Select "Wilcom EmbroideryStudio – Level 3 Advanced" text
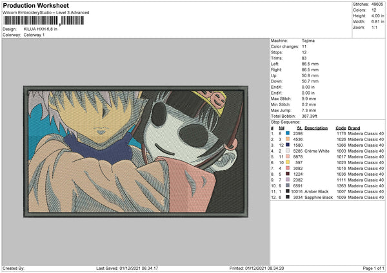The width and height of the screenshot is (387, 273). [x=46, y=13]
